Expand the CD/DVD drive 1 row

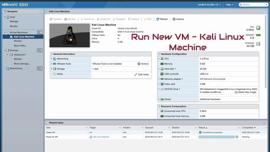point(159,89)
